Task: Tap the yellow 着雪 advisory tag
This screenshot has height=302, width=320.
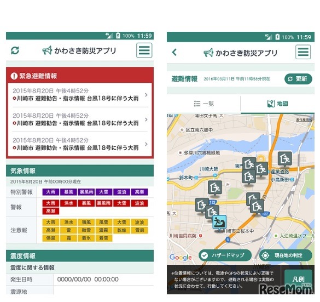Action: (x=104, y=238)
